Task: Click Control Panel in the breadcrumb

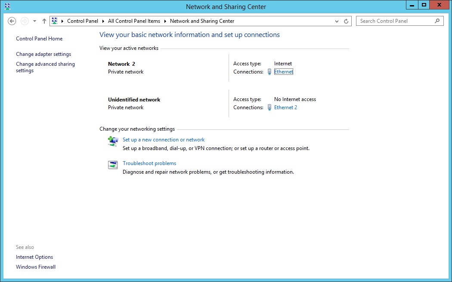Action: 83,21
